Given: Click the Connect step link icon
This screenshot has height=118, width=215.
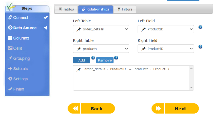Looking at the screenshot, I should (10, 17).
